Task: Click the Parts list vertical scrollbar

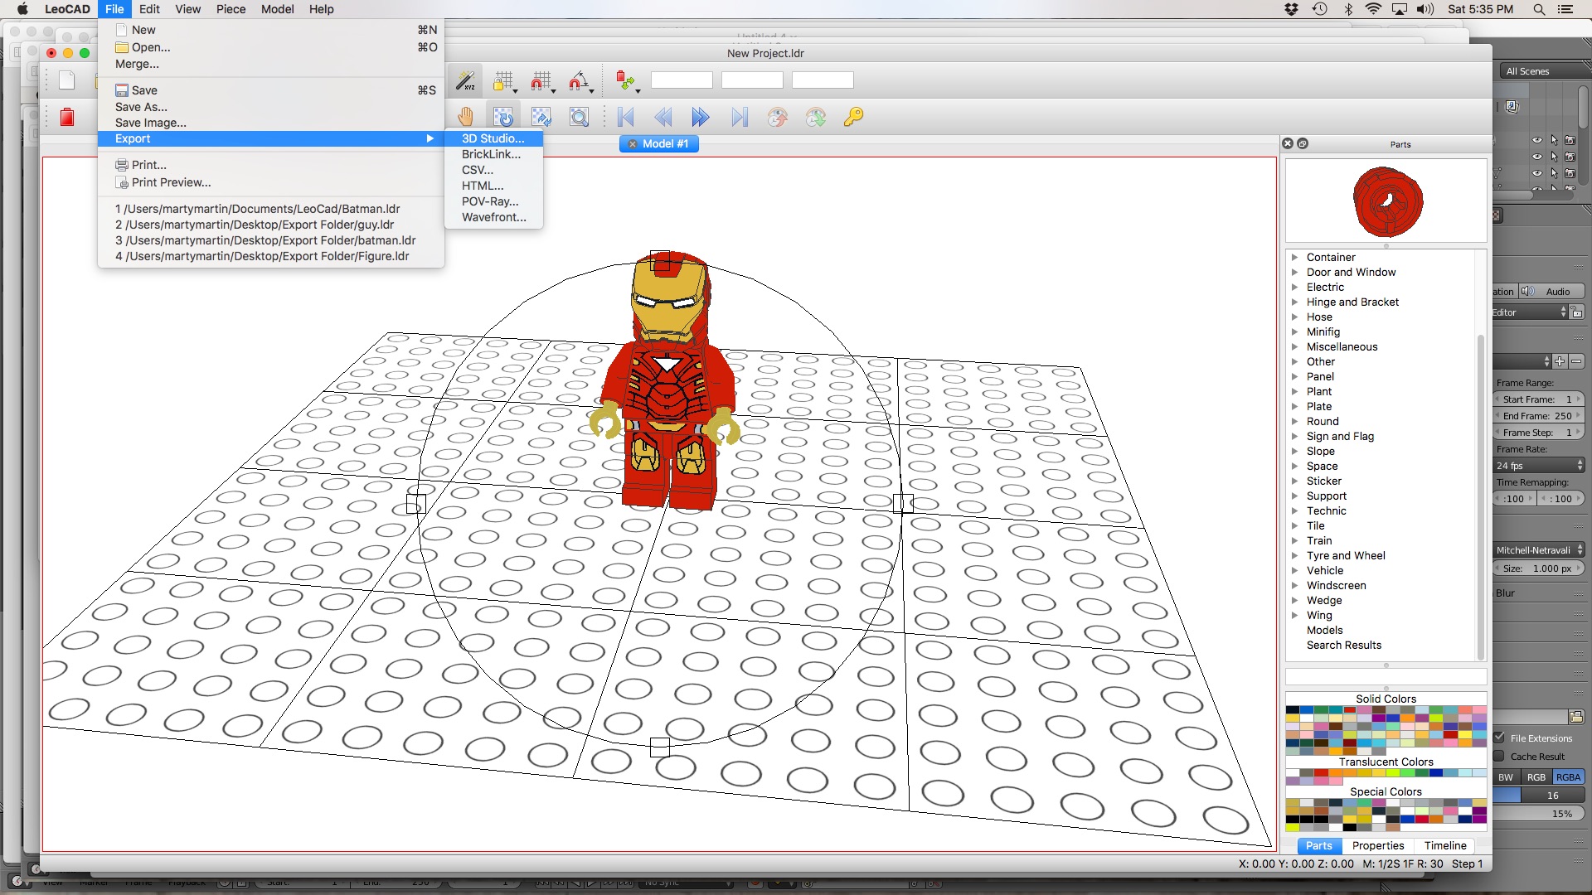Action: tap(1481, 496)
